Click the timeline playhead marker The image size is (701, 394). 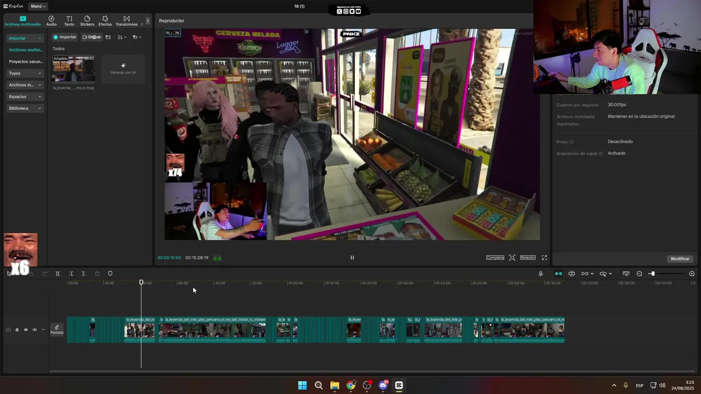(141, 282)
